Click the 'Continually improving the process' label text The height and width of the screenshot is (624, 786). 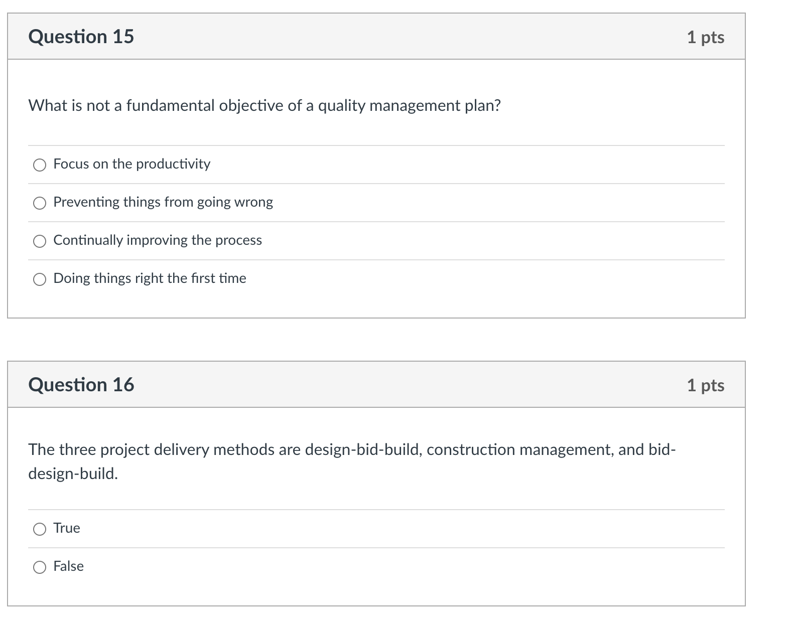pyautogui.click(x=158, y=240)
